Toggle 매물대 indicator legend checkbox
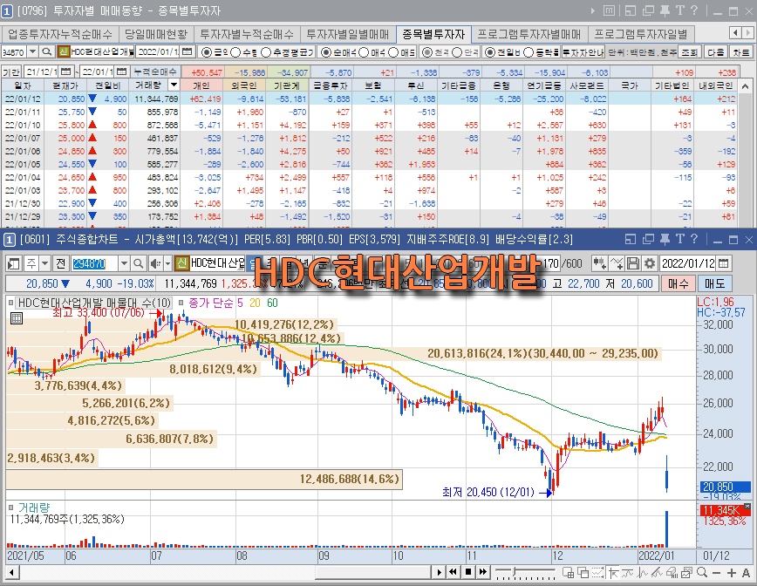 [10, 303]
